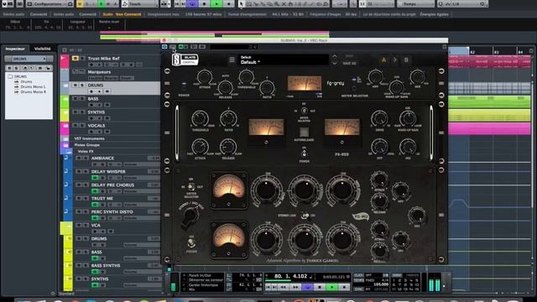Adjust the FG-Grey Attack knob

(205, 77)
